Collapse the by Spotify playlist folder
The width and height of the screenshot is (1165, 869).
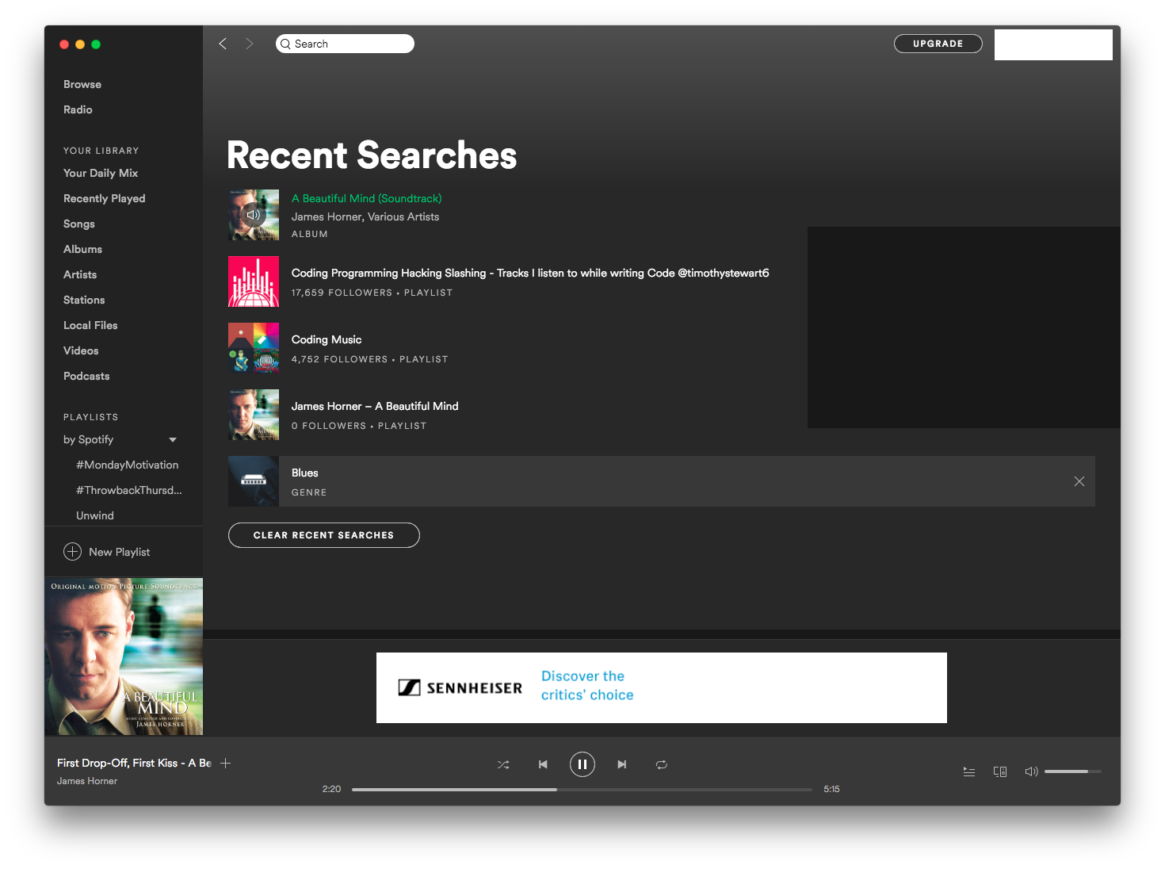(x=173, y=439)
